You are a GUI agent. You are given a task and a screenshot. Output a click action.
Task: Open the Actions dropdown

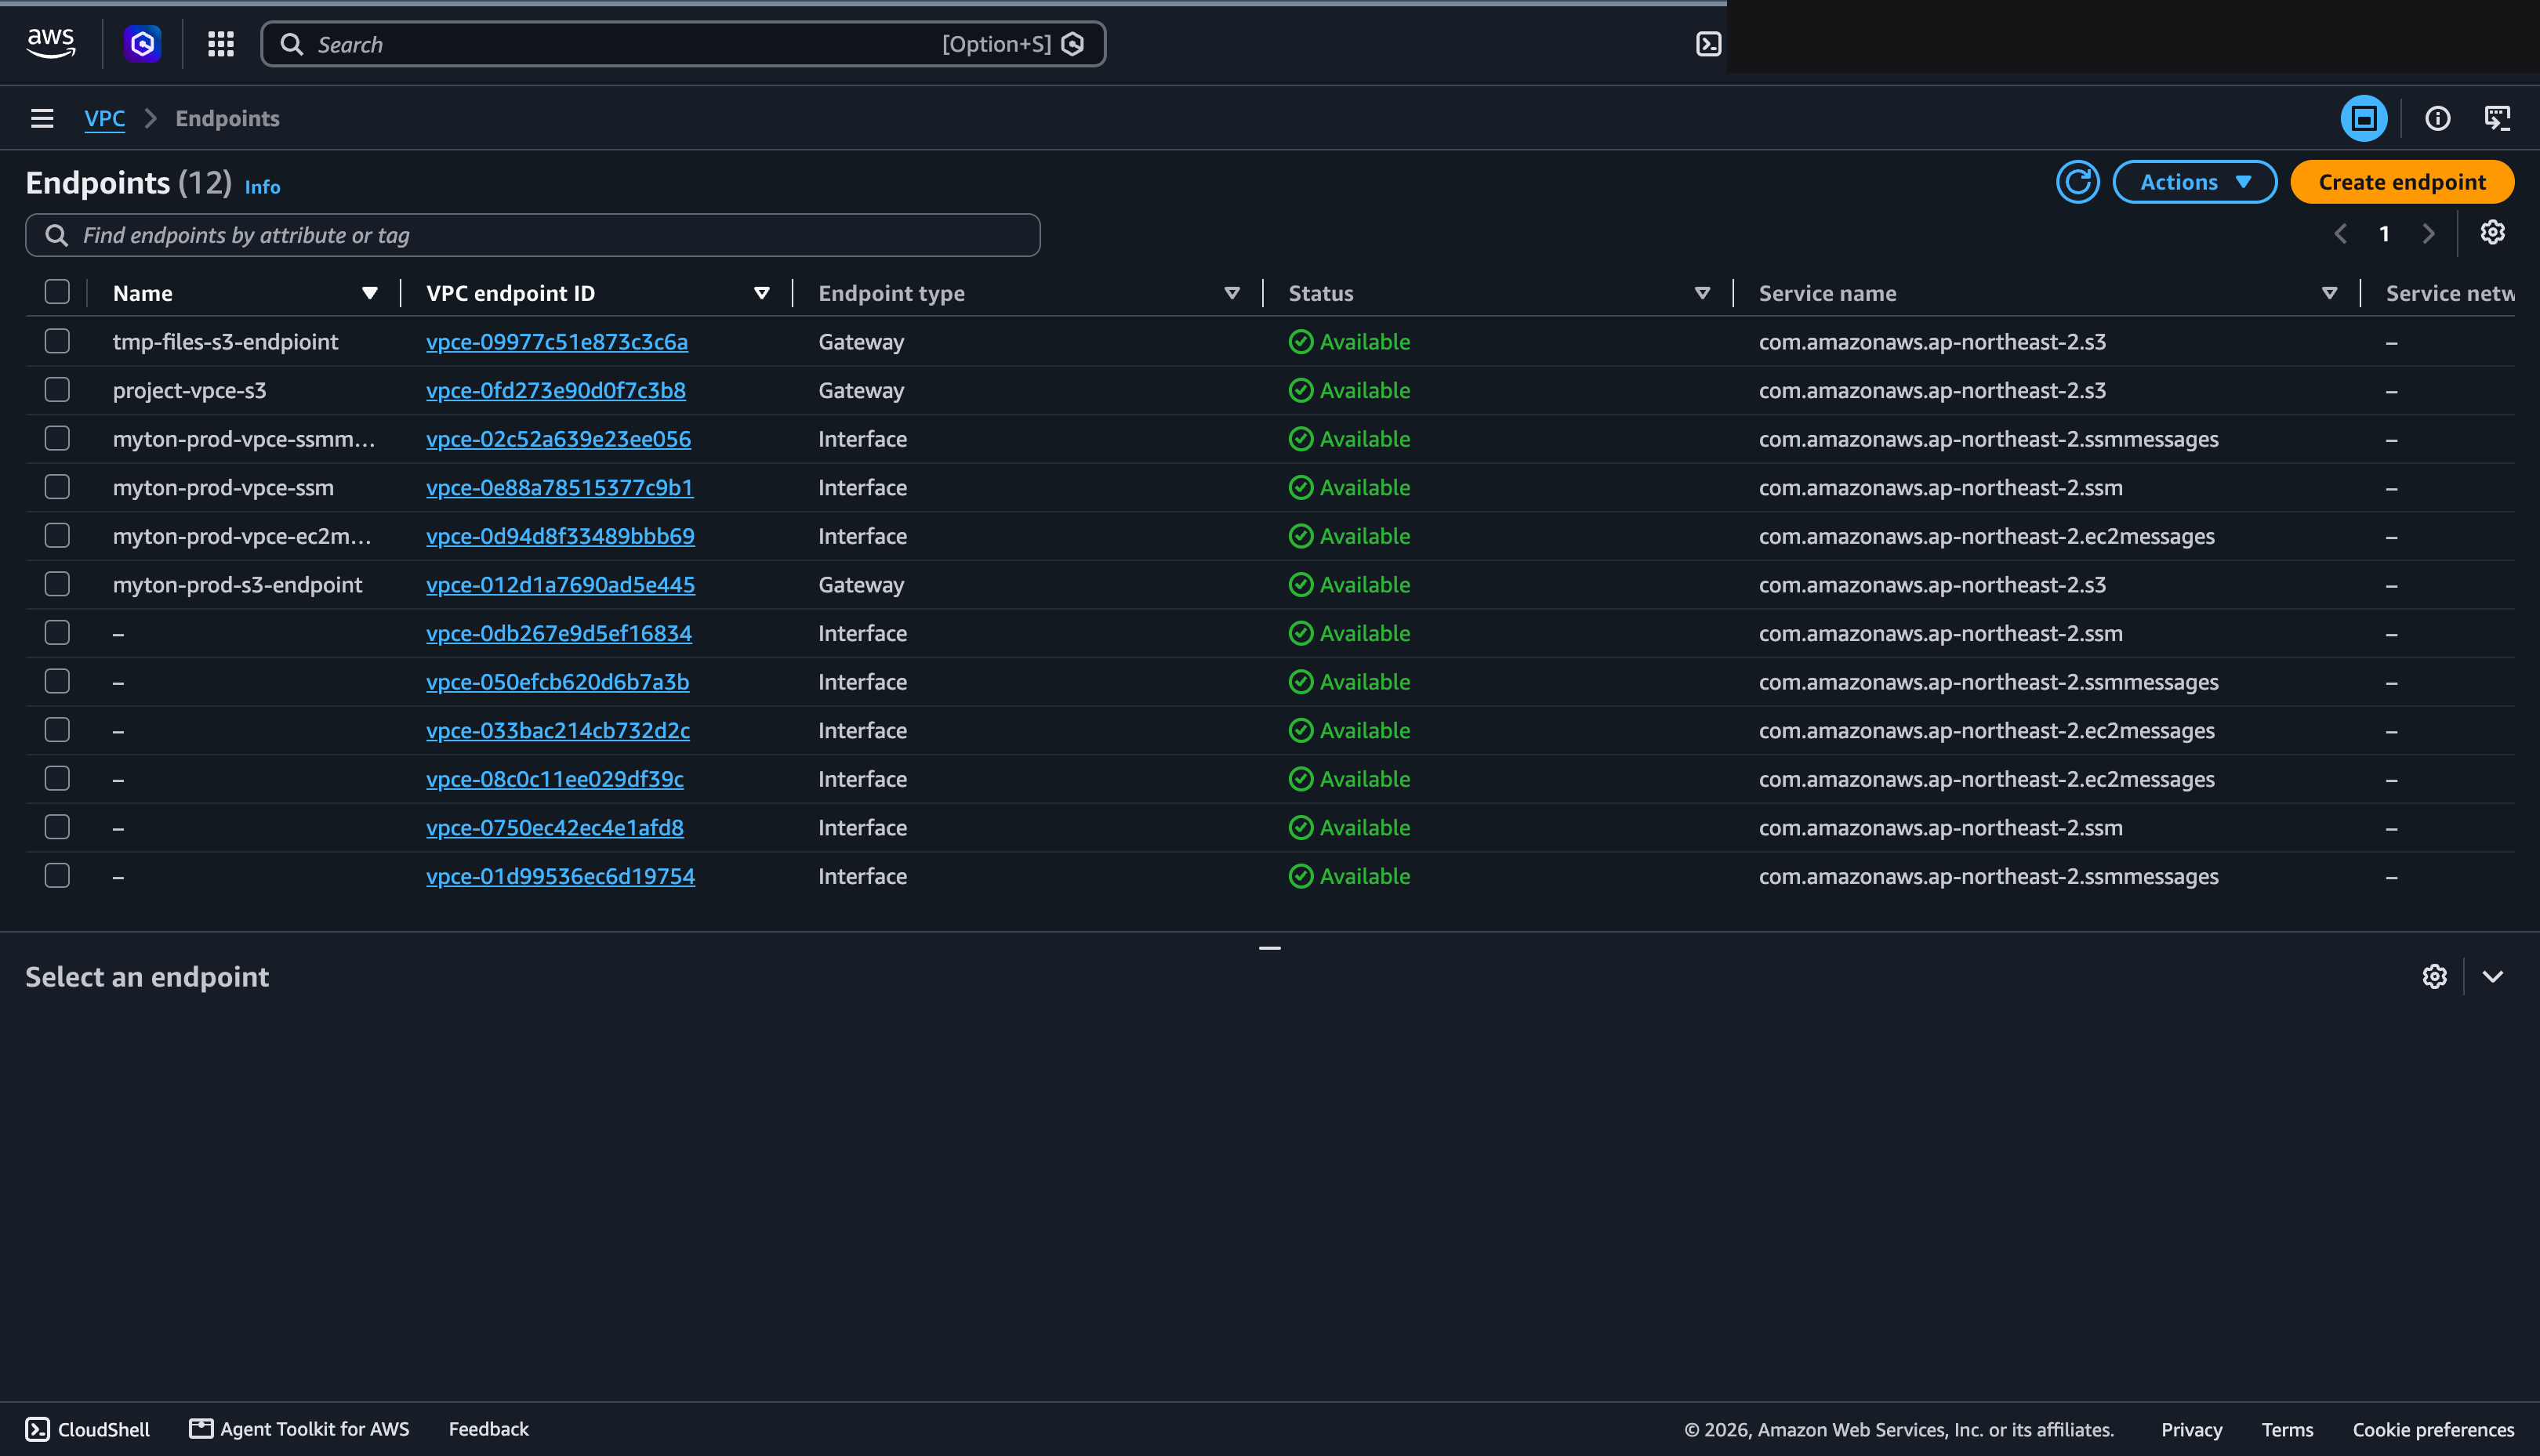tap(2193, 182)
